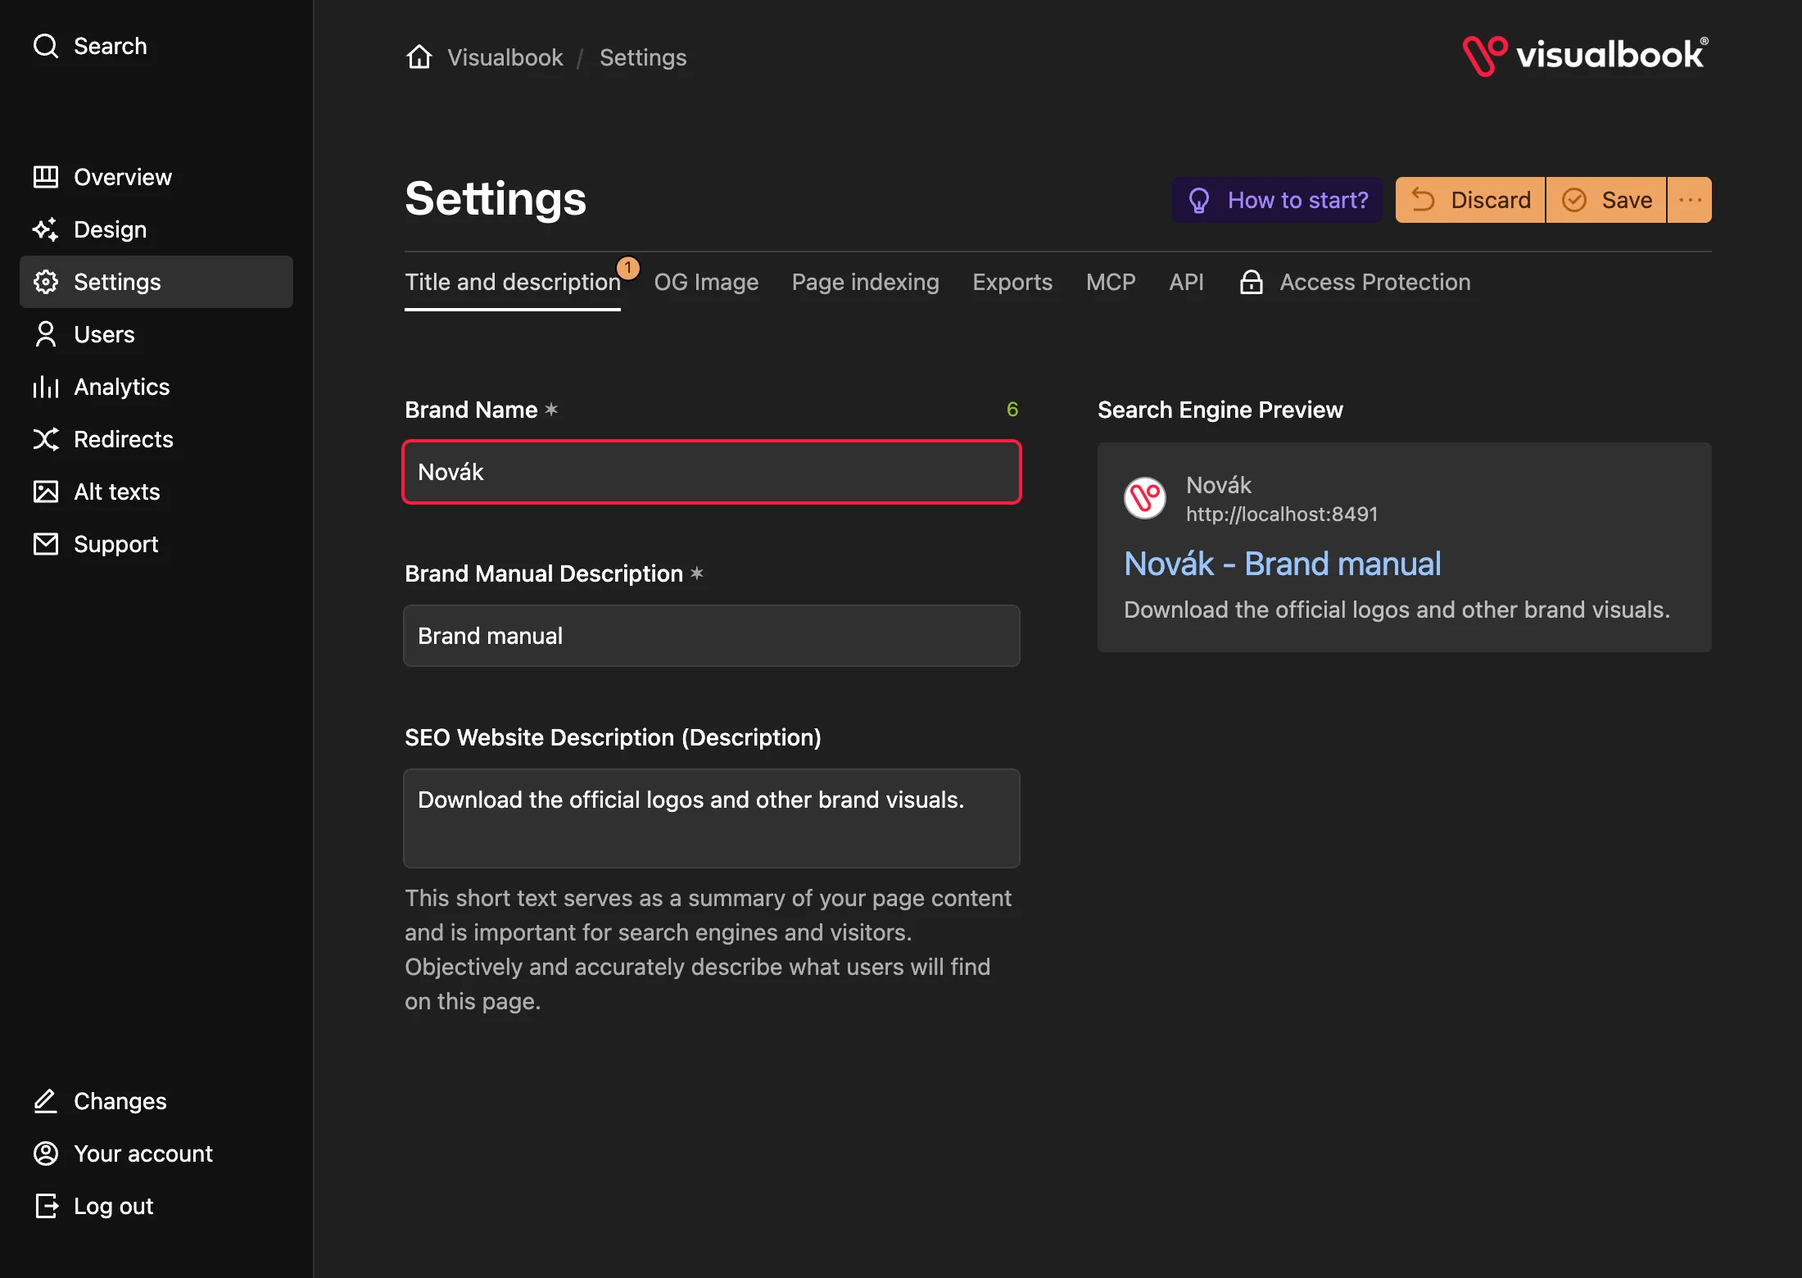The height and width of the screenshot is (1278, 1802).
Task: Switch to the Page indexing tab
Action: 866,282
